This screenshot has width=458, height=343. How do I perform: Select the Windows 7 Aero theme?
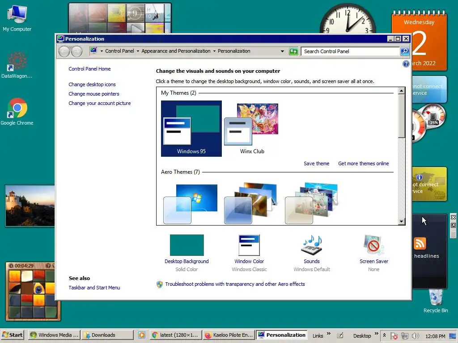(x=191, y=204)
